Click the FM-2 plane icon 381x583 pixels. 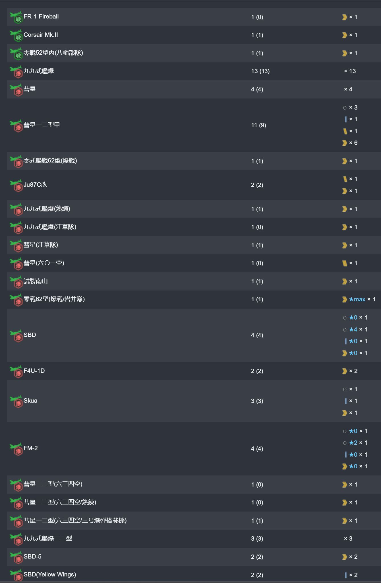pyautogui.click(x=16, y=449)
